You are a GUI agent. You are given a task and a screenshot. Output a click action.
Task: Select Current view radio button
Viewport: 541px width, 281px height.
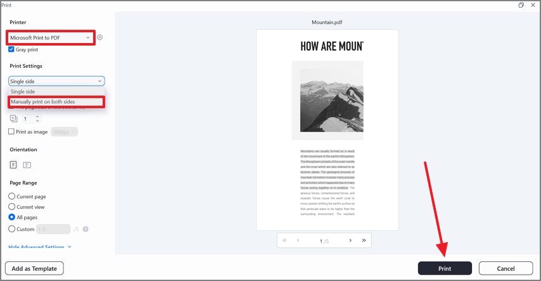(x=12, y=206)
